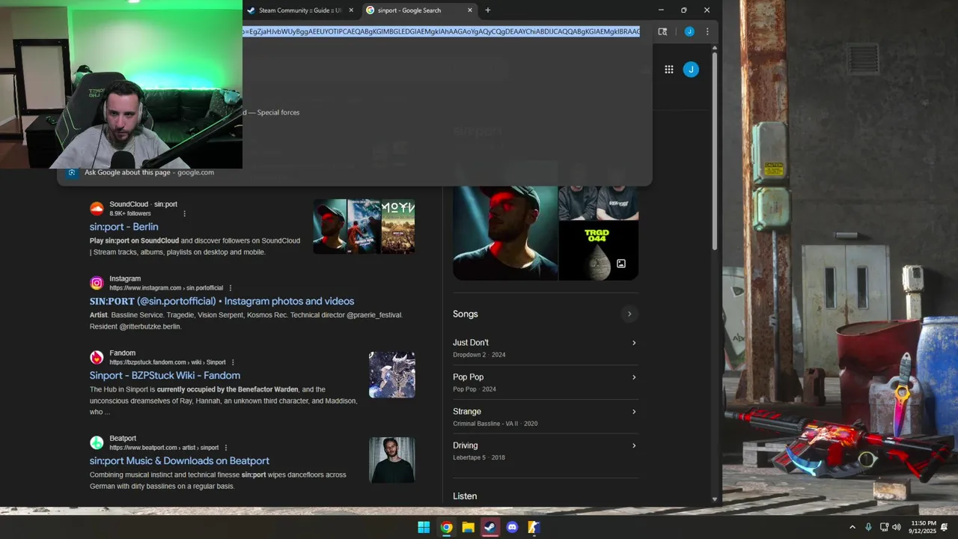Open Google Chrome from the taskbar

click(446, 527)
